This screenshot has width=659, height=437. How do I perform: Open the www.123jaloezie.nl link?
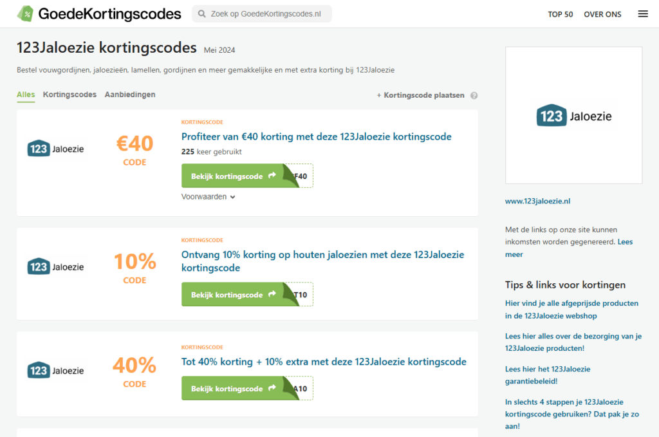pos(537,201)
